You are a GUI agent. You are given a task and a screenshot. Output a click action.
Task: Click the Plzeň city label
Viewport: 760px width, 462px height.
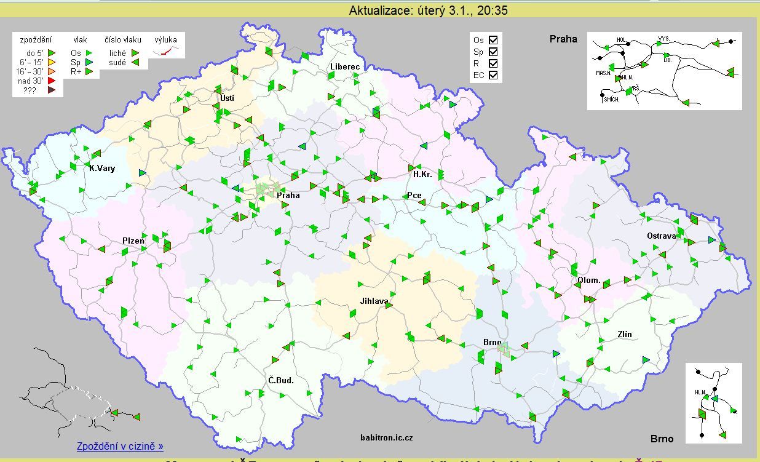[133, 241]
